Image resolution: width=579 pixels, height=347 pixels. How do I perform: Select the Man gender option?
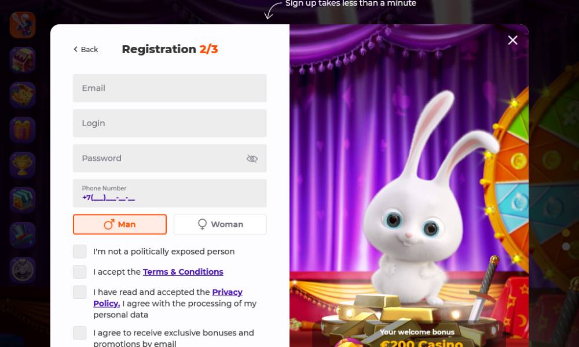pos(120,224)
